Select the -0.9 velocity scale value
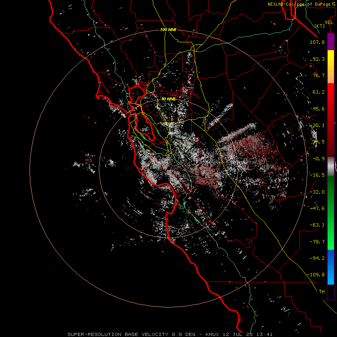The width and height of the screenshot is (337, 337). coord(319,159)
